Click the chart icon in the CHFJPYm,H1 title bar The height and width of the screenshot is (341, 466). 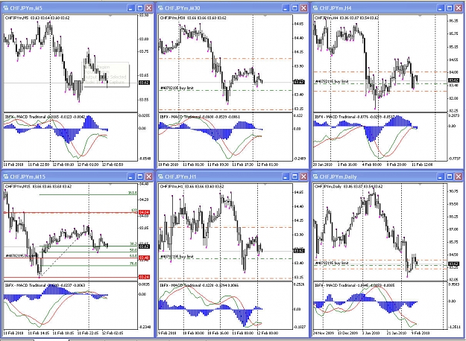[x=160, y=176]
